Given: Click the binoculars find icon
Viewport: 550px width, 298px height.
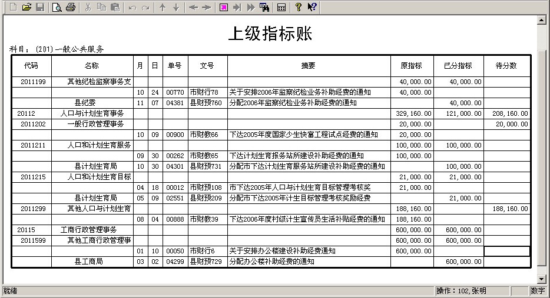Looking at the screenshot, I should [264, 7].
